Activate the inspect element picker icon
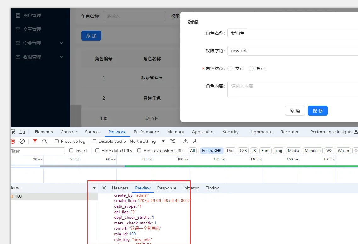358x244 pixels. pyautogui.click(x=13, y=132)
